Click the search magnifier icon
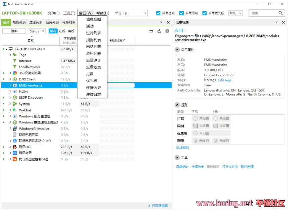The height and width of the screenshot is (210, 288). click(281, 13)
